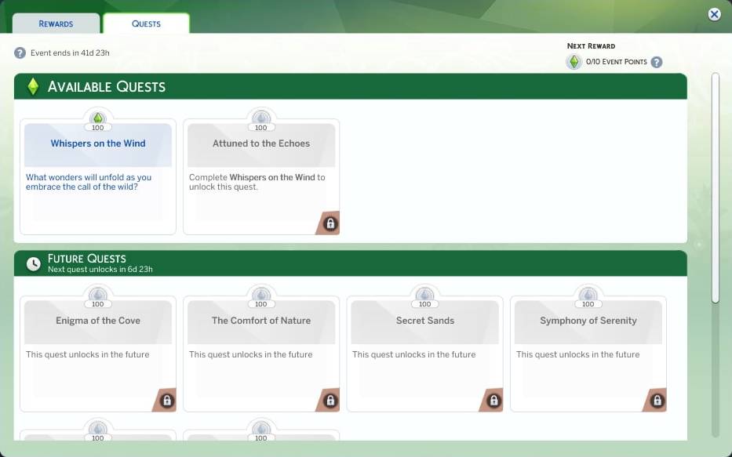
Task: Click the lock icon on Secret Sands
Action: coord(493,401)
